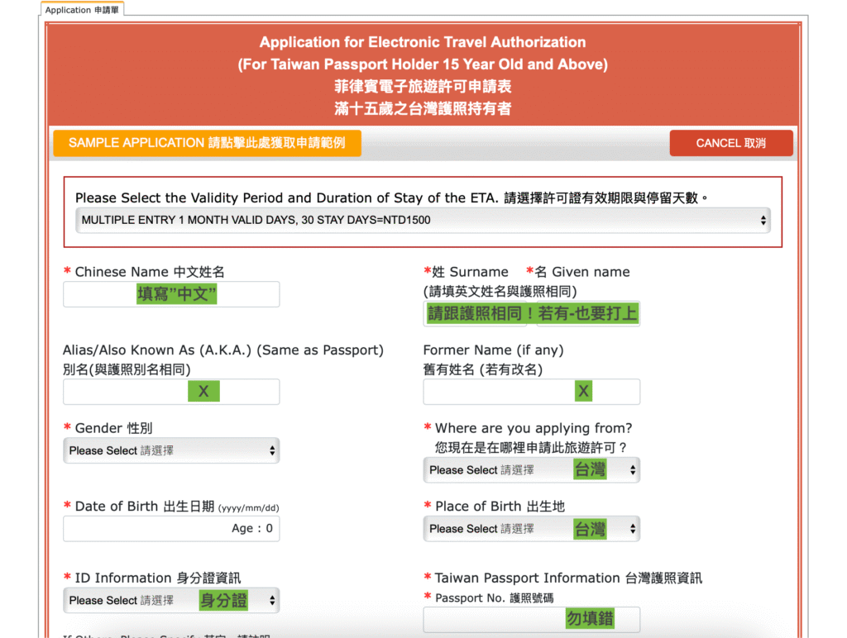Click the 'Former Name (if any)' label
This screenshot has height=638, width=847.
click(x=493, y=350)
